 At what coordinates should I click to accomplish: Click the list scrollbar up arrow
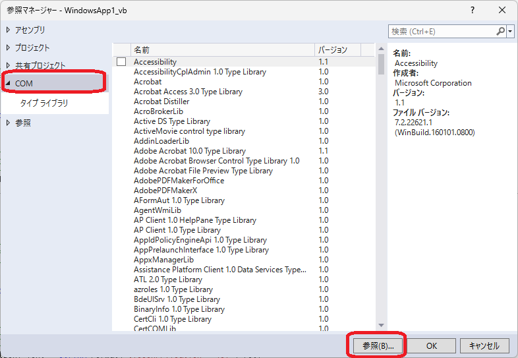pyautogui.click(x=381, y=49)
